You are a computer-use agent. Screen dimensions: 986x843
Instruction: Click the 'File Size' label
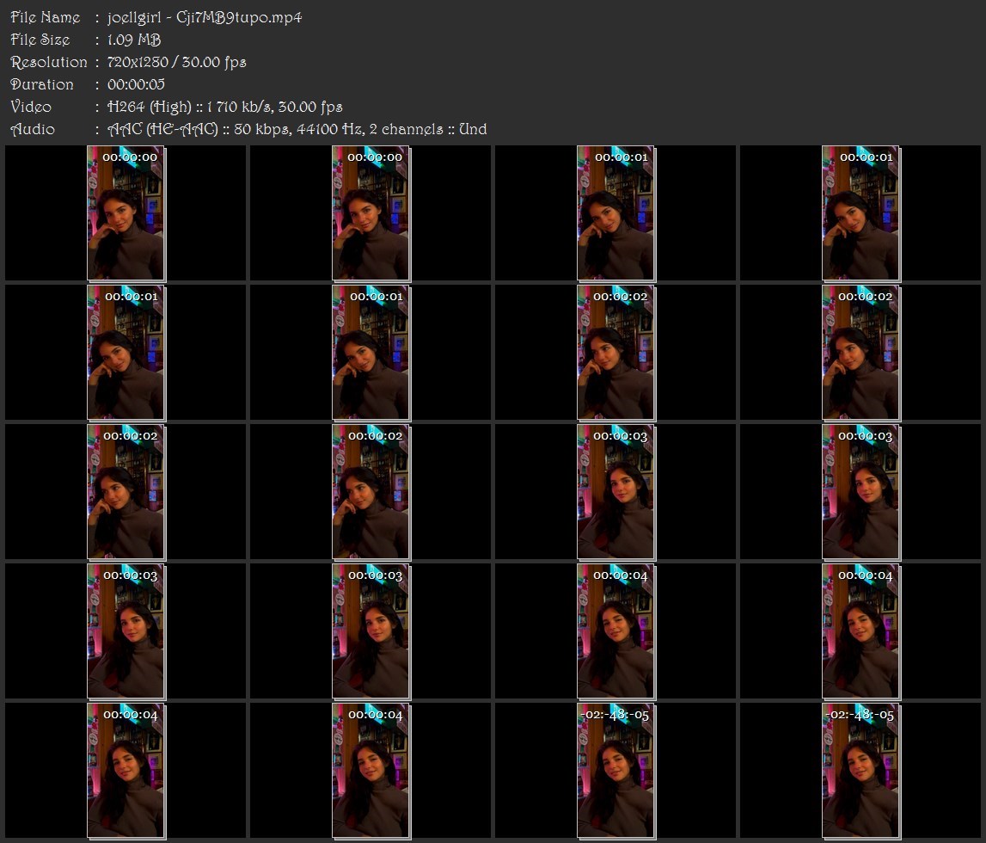coord(40,40)
